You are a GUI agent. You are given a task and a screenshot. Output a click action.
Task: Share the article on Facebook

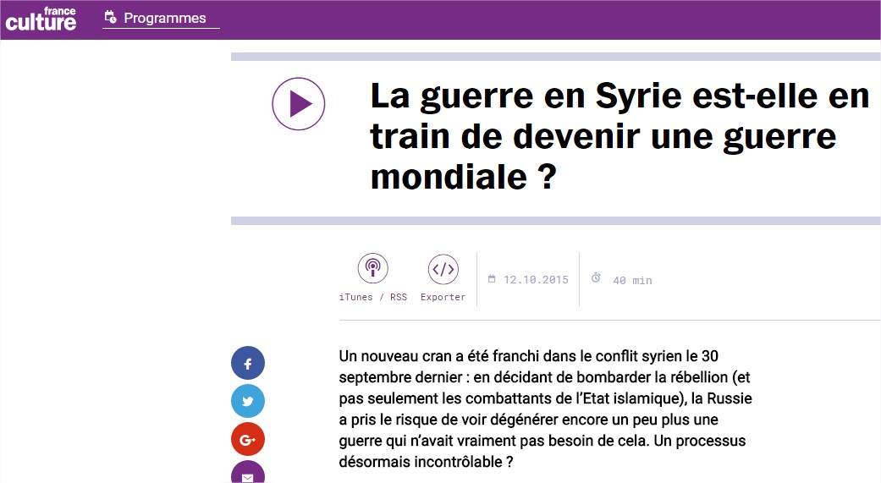[248, 364]
